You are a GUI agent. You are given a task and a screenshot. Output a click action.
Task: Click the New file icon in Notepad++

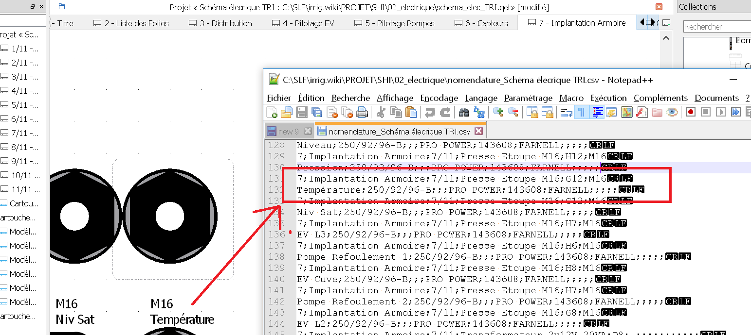click(272, 113)
